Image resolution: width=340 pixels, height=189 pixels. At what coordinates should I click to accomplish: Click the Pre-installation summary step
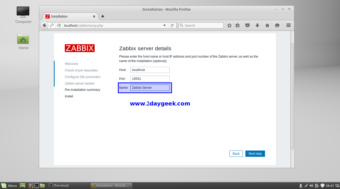[82, 90]
